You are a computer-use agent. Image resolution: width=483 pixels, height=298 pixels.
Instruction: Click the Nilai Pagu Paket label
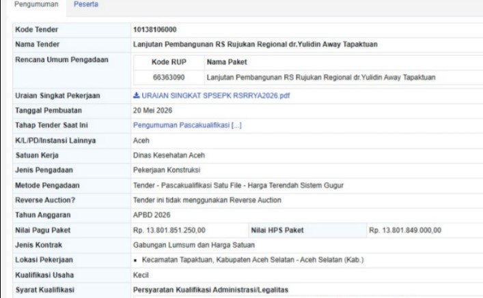(x=43, y=230)
